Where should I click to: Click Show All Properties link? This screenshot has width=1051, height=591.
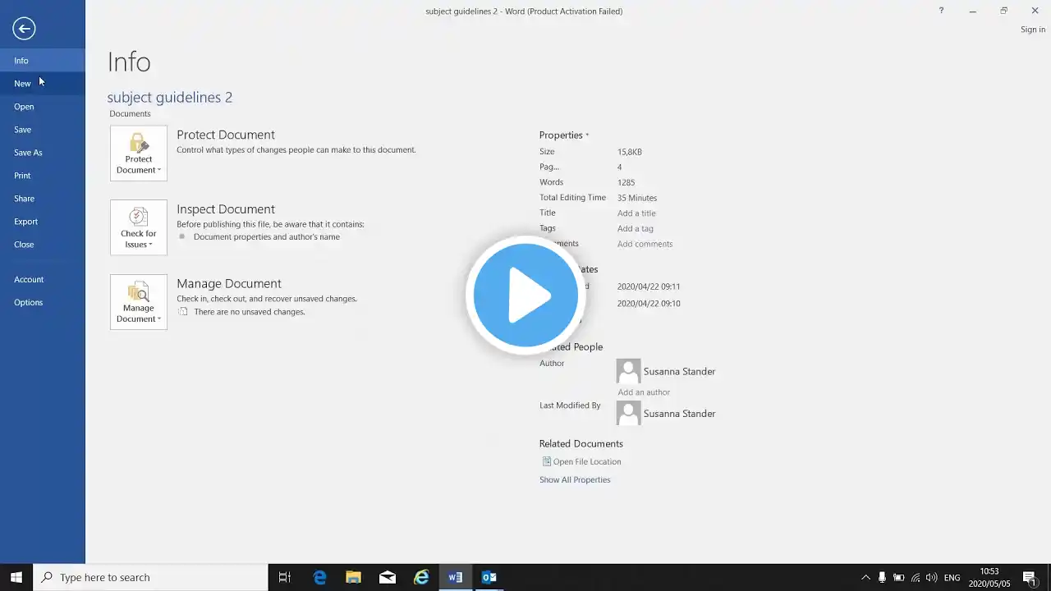[575, 479]
